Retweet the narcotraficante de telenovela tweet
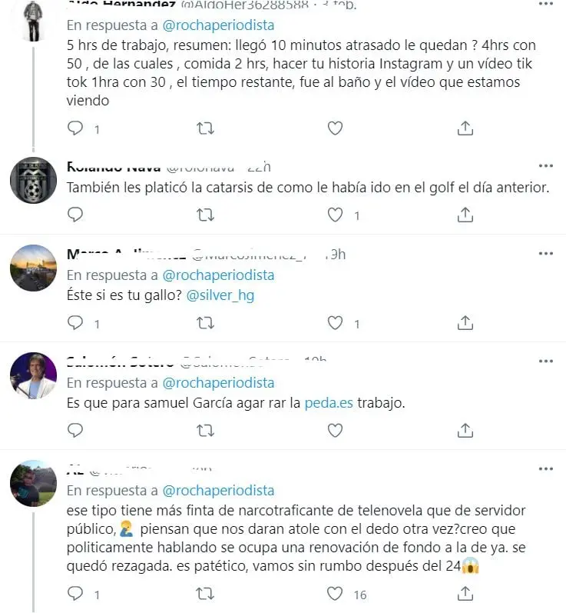The width and height of the screenshot is (566, 613). click(205, 594)
